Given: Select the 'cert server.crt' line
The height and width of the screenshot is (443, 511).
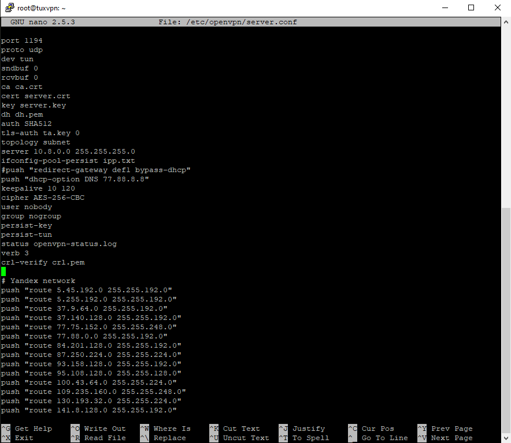Looking at the screenshot, I should [x=35, y=96].
